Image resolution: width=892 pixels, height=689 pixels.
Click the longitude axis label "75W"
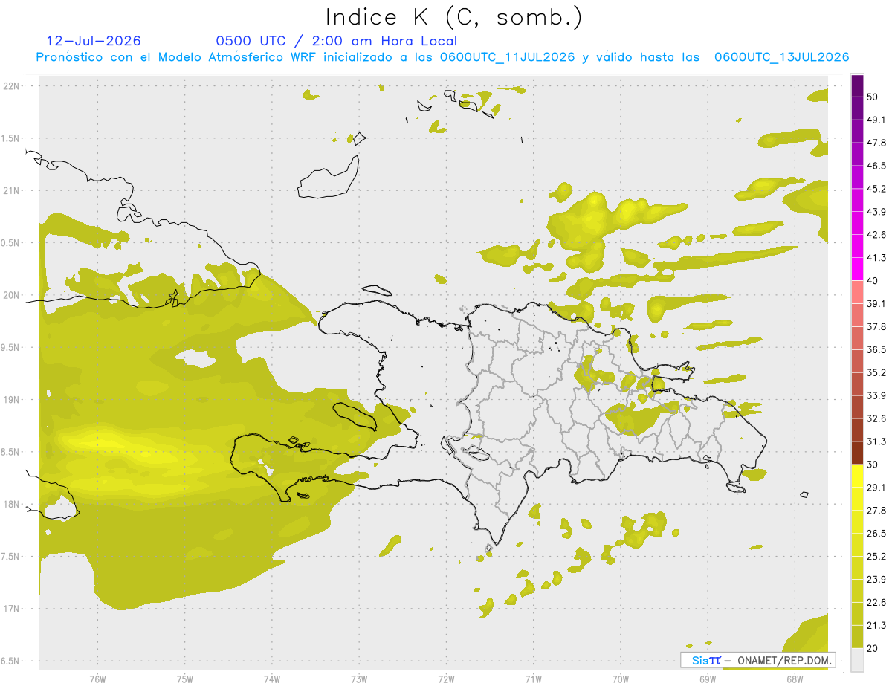click(x=185, y=679)
